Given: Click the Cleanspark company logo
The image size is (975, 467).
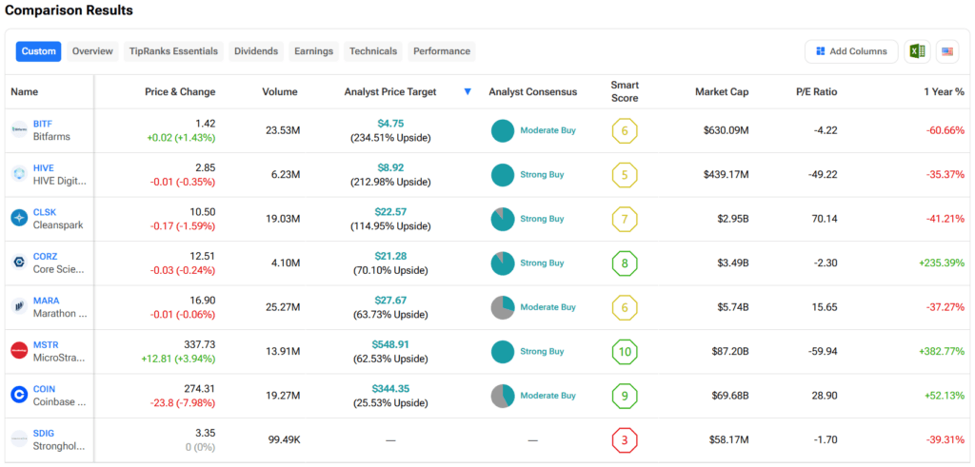Looking at the screenshot, I should coord(19,218).
